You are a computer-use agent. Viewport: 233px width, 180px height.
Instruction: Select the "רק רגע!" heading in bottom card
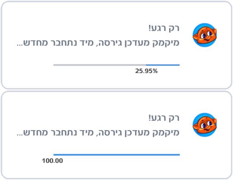(x=164, y=118)
